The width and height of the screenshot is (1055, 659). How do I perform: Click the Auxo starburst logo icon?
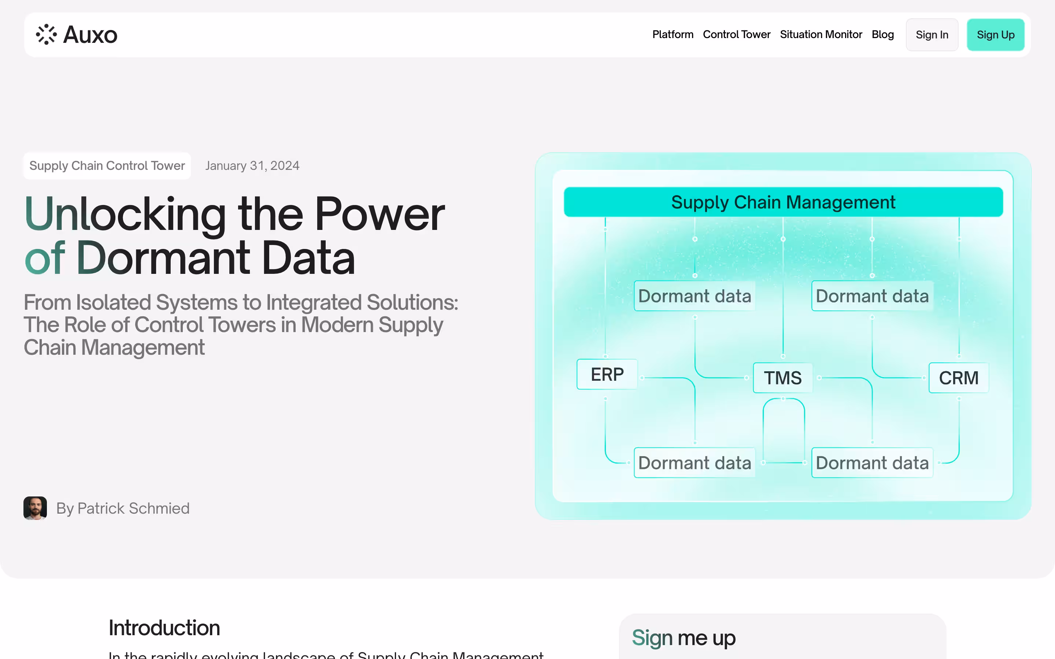pos(46,34)
